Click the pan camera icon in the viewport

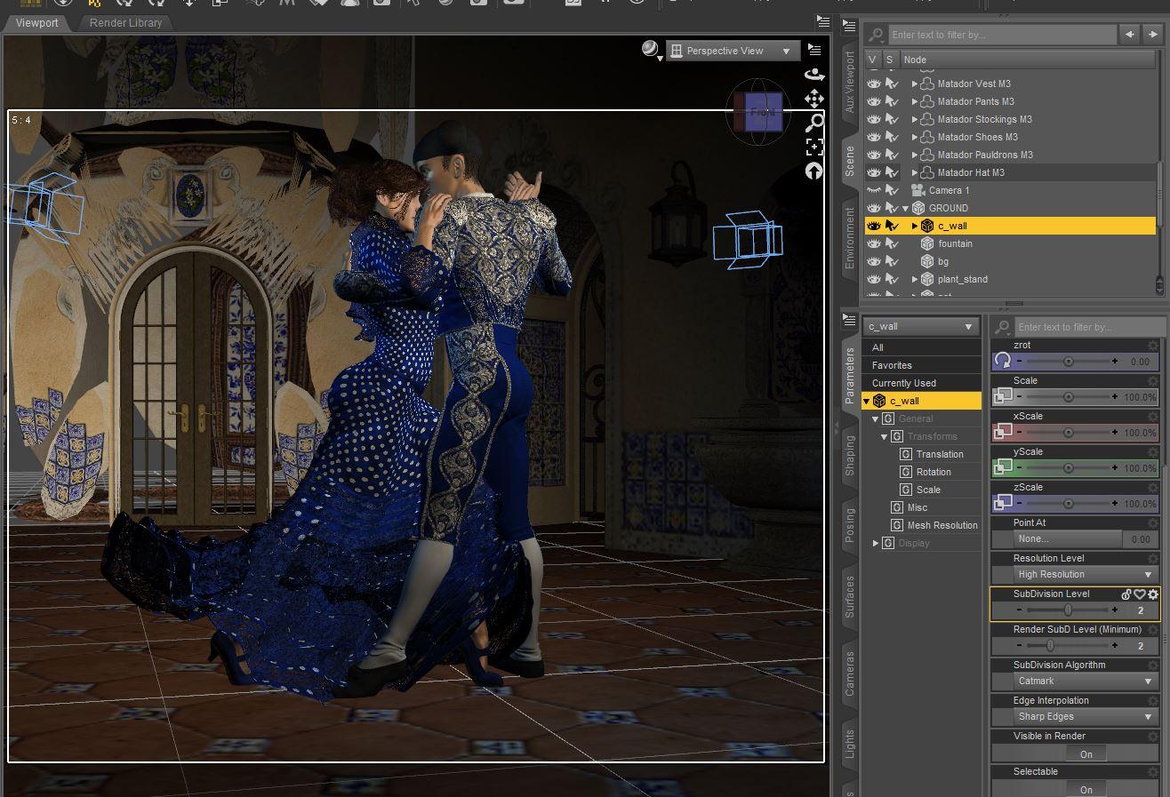click(813, 99)
